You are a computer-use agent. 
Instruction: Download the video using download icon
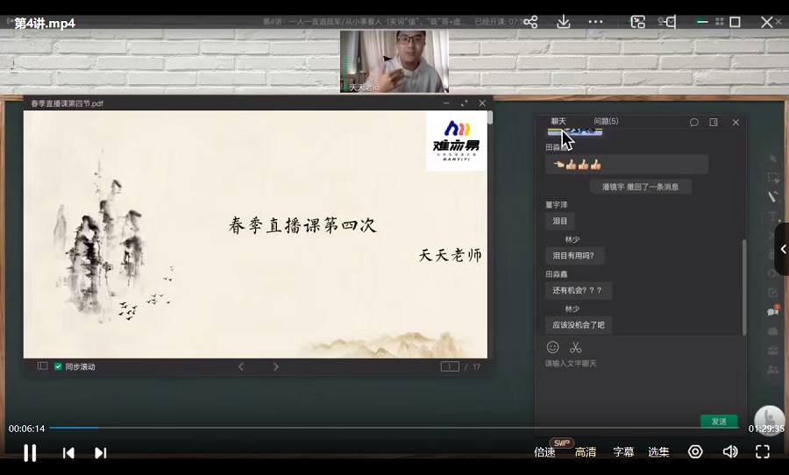pyautogui.click(x=564, y=22)
